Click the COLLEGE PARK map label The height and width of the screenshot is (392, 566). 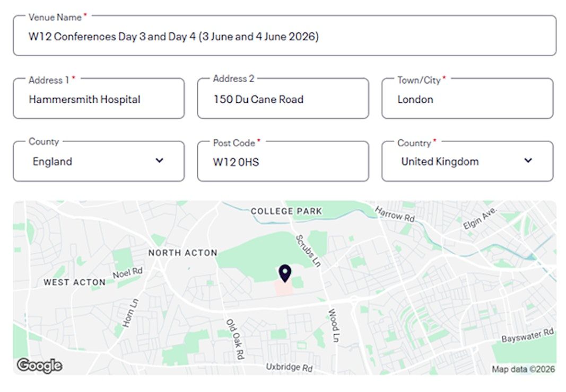[286, 211]
